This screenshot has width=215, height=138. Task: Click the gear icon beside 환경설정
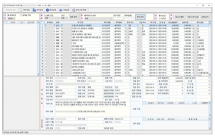(x=47, y=10)
